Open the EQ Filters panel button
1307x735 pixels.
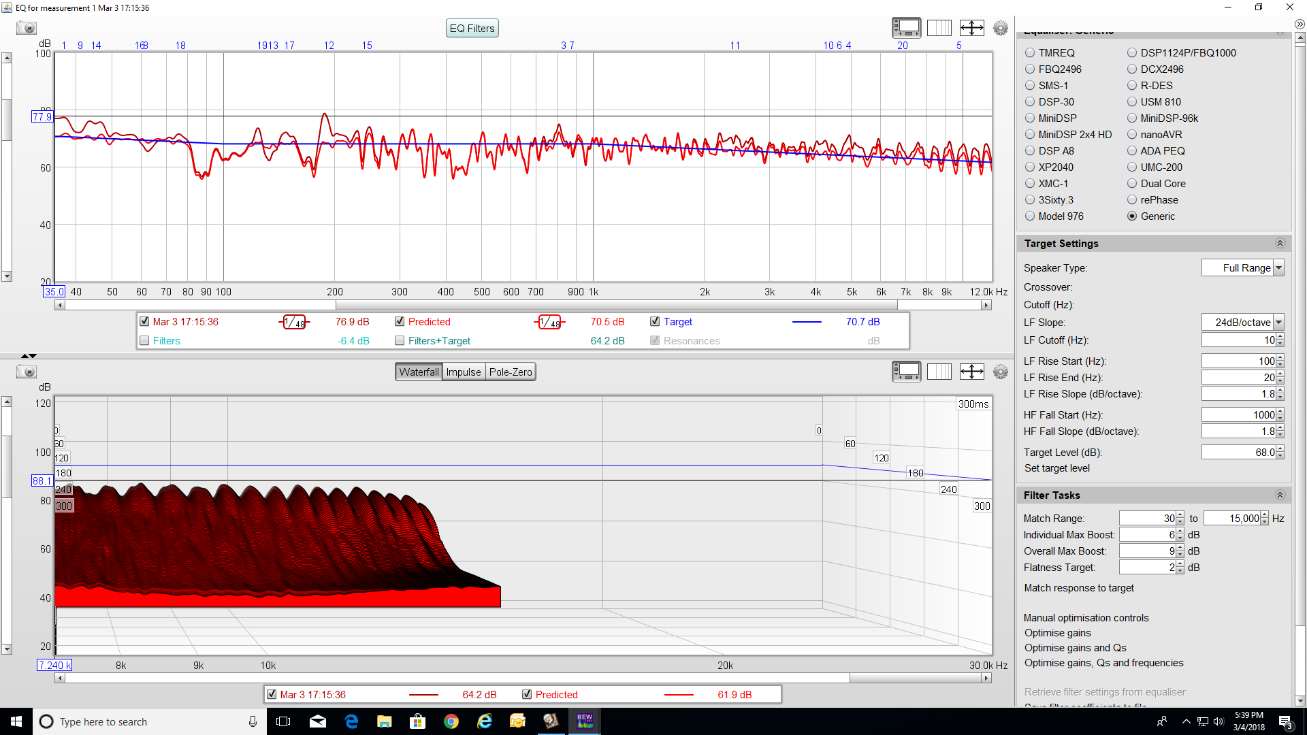click(x=472, y=29)
